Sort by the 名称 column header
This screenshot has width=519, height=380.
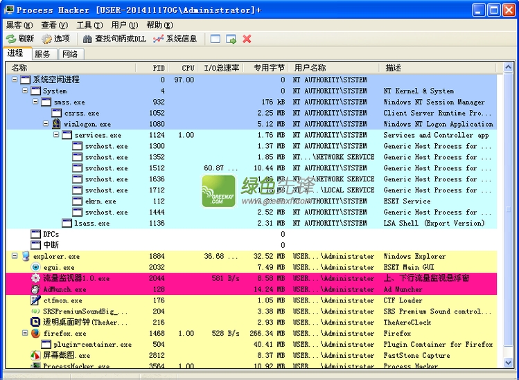(x=71, y=68)
